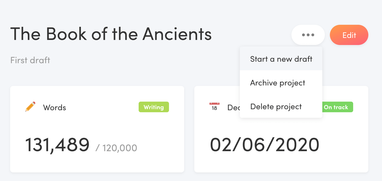The width and height of the screenshot is (382, 181).
Task: Click the On track status badge
Action: [337, 107]
